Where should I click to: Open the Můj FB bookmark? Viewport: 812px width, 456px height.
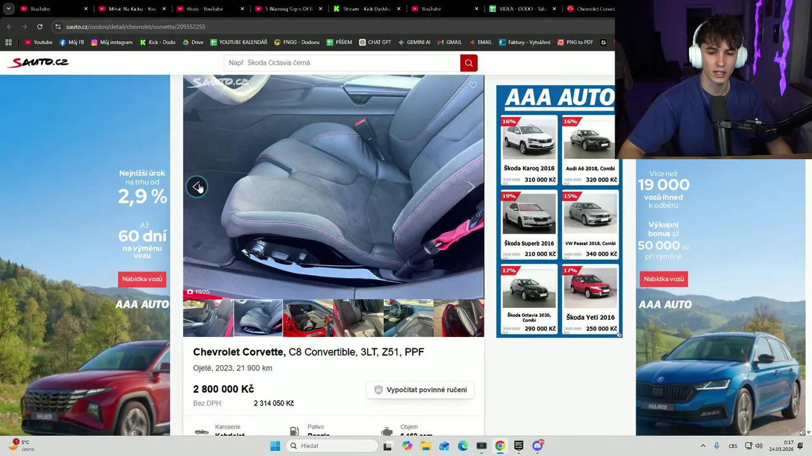click(72, 42)
